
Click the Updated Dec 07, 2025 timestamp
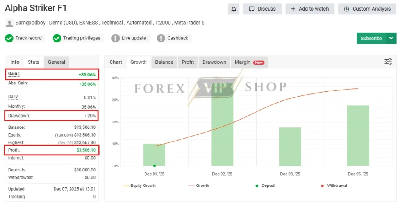pyautogui.click(x=75, y=189)
